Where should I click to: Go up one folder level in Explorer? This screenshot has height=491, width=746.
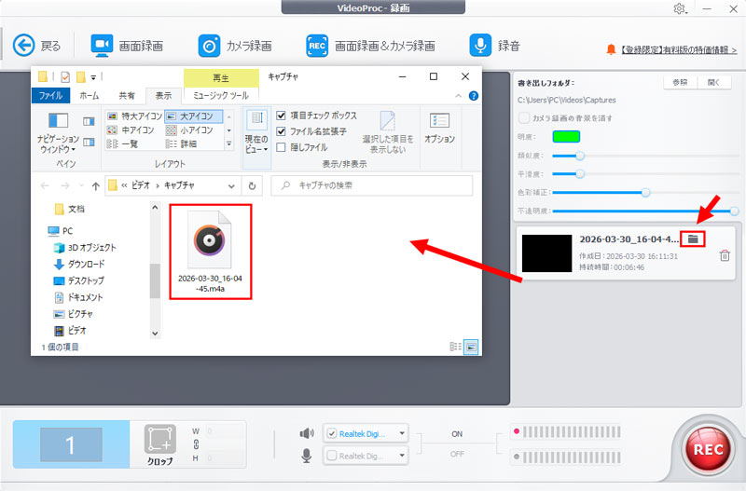(96, 185)
